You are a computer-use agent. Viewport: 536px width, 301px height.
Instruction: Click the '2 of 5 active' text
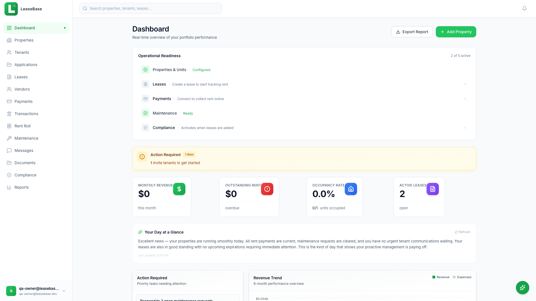click(x=460, y=56)
